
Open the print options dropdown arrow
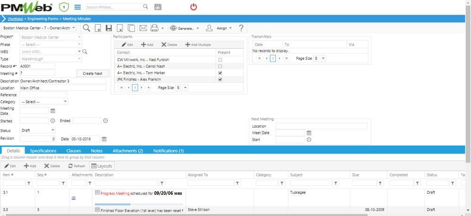[x=163, y=28]
